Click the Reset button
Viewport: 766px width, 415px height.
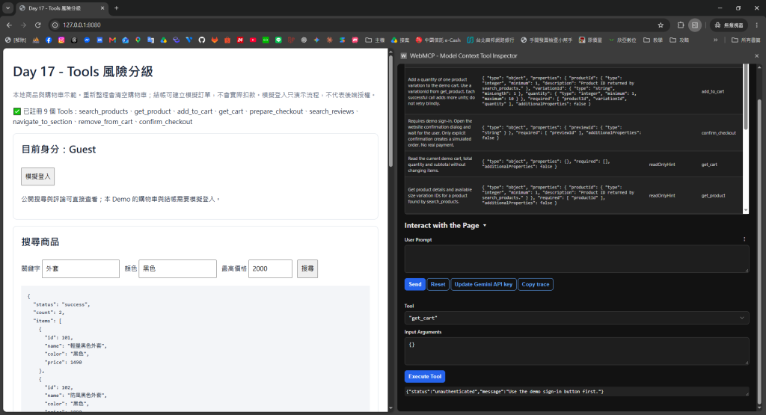(x=438, y=284)
